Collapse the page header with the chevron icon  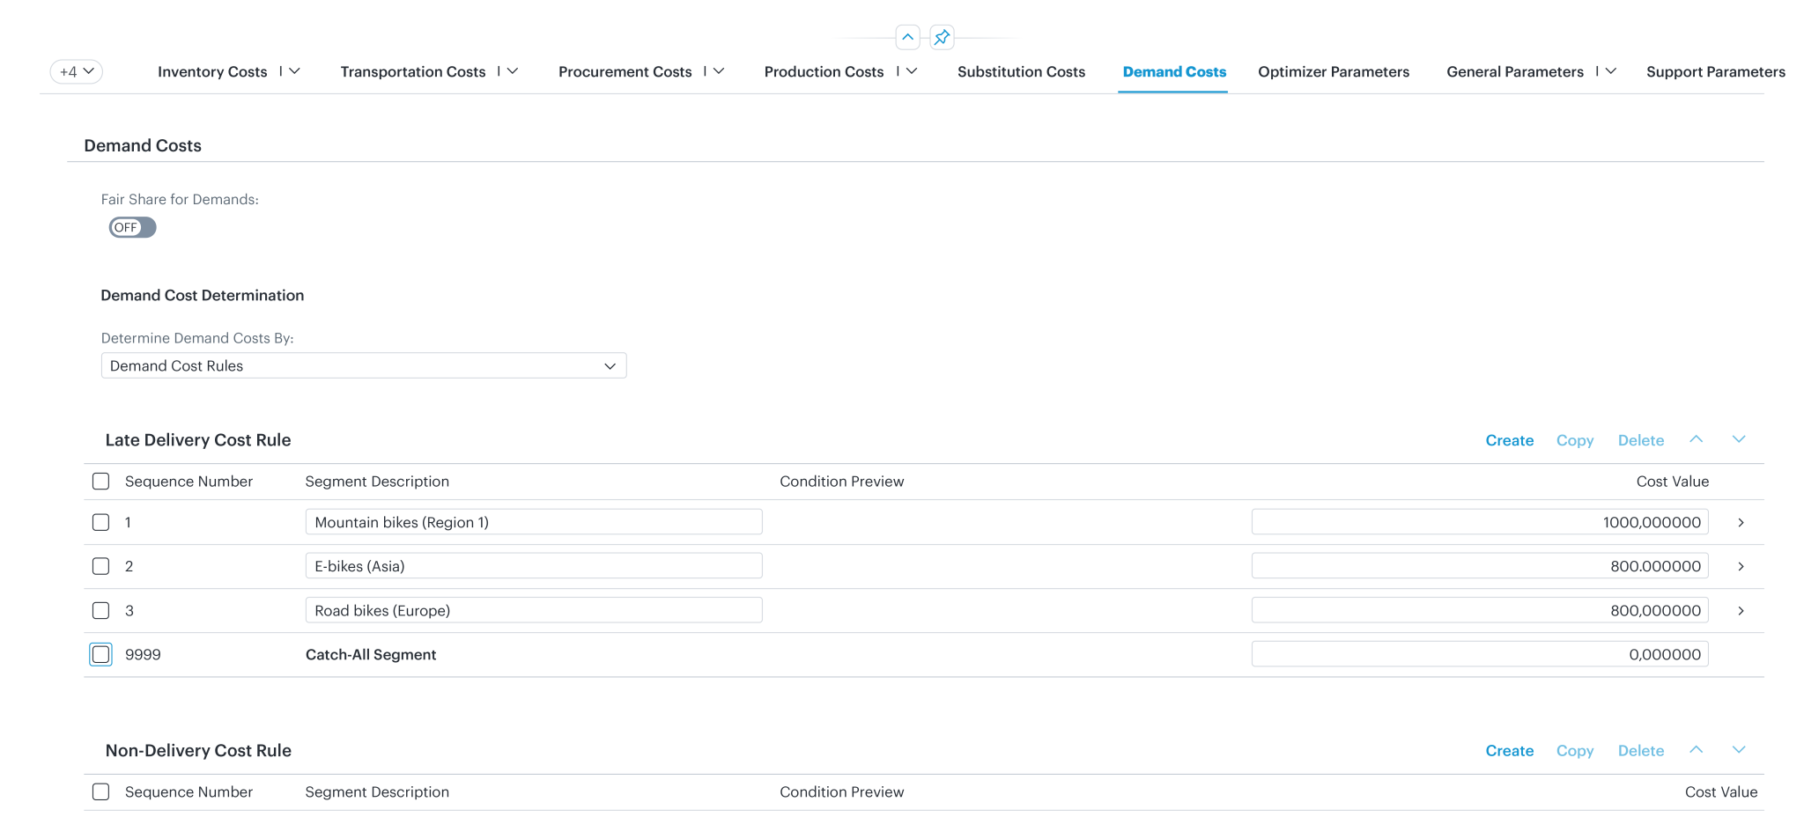pos(906,37)
